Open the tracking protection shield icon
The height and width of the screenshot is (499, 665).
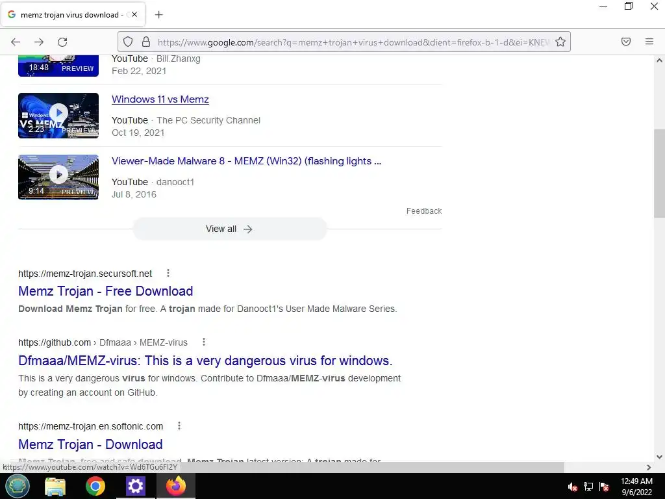coord(128,42)
